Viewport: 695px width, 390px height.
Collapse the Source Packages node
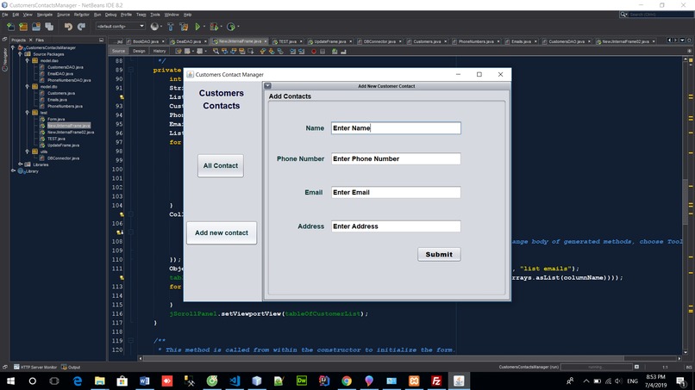point(20,54)
